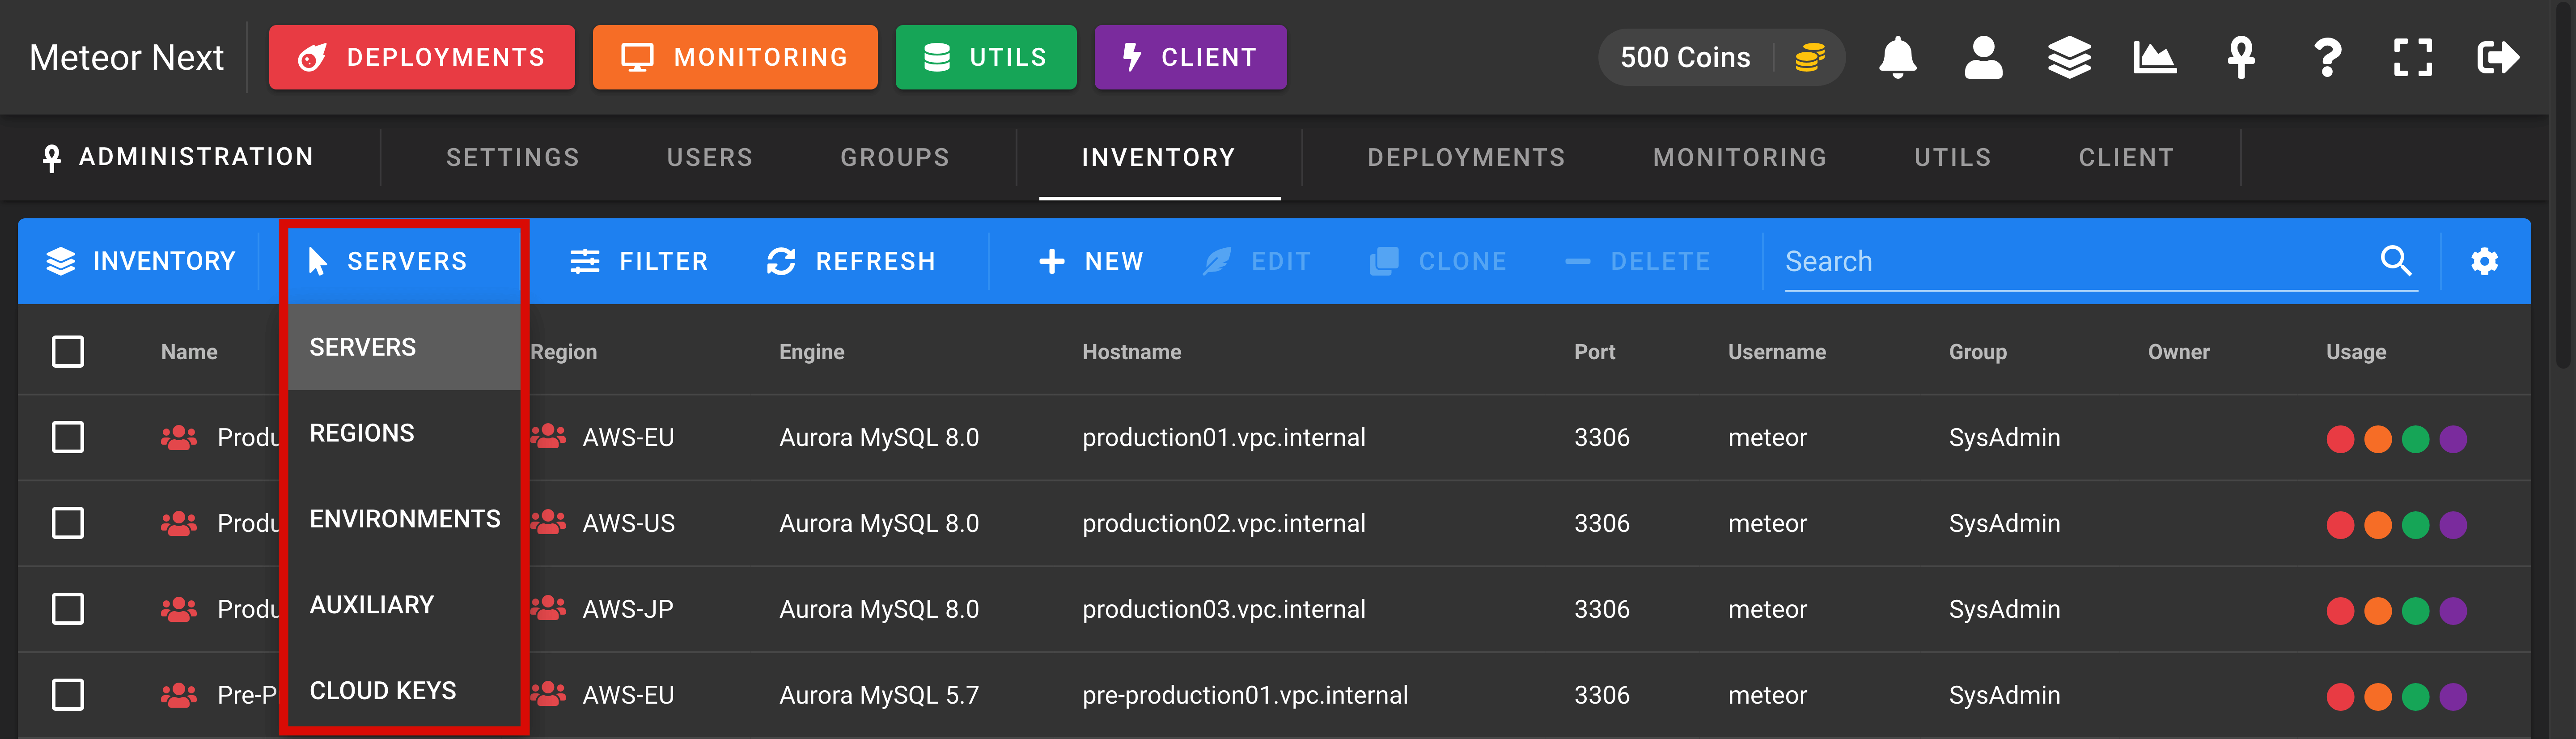Screen dimensions: 2576x739
Task: Sort by the Hostname column header
Action: tap(1131, 352)
